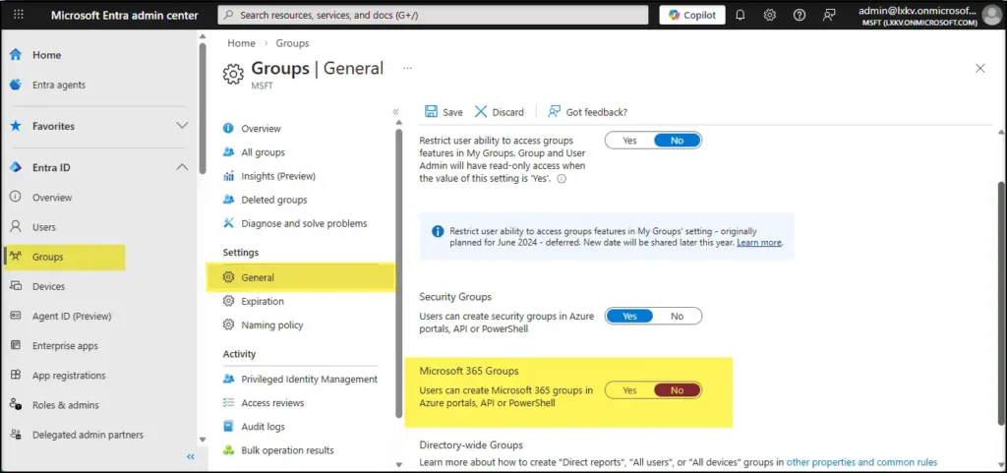Click the Entra agents icon
Image resolution: width=1007 pixels, height=473 pixels.
click(x=16, y=85)
